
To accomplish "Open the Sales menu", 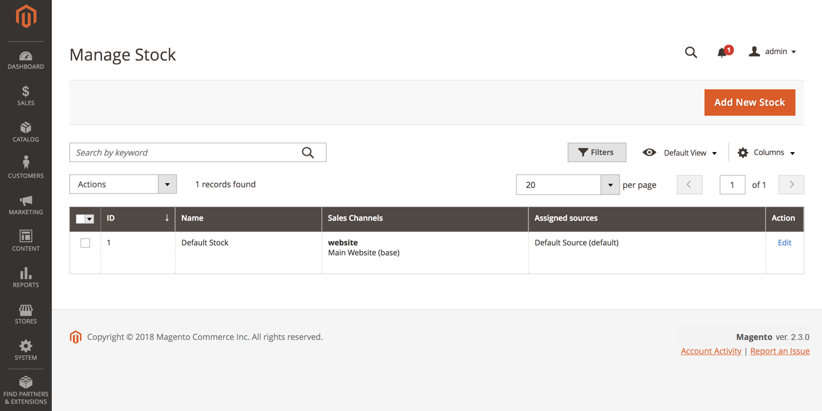I will (26, 96).
